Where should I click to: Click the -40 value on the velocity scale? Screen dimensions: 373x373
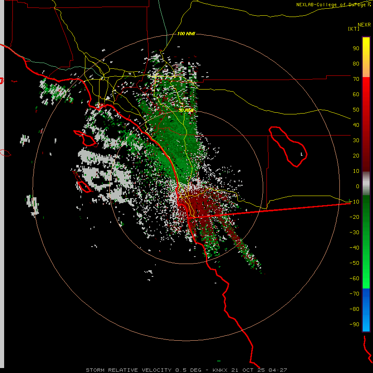(x=354, y=248)
